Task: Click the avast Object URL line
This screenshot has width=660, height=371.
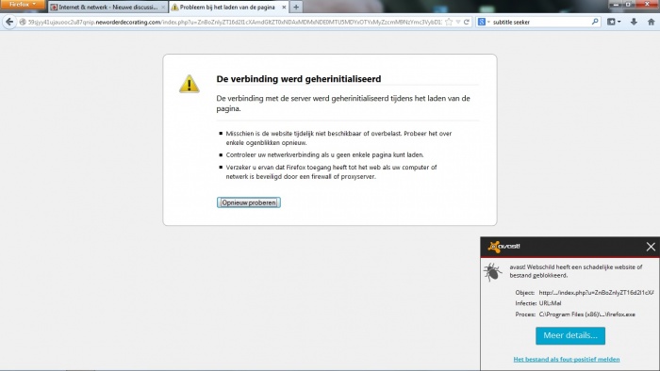Action: (585, 293)
